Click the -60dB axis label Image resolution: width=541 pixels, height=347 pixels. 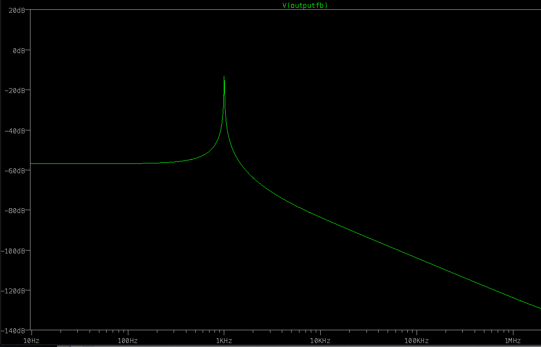pos(14,171)
